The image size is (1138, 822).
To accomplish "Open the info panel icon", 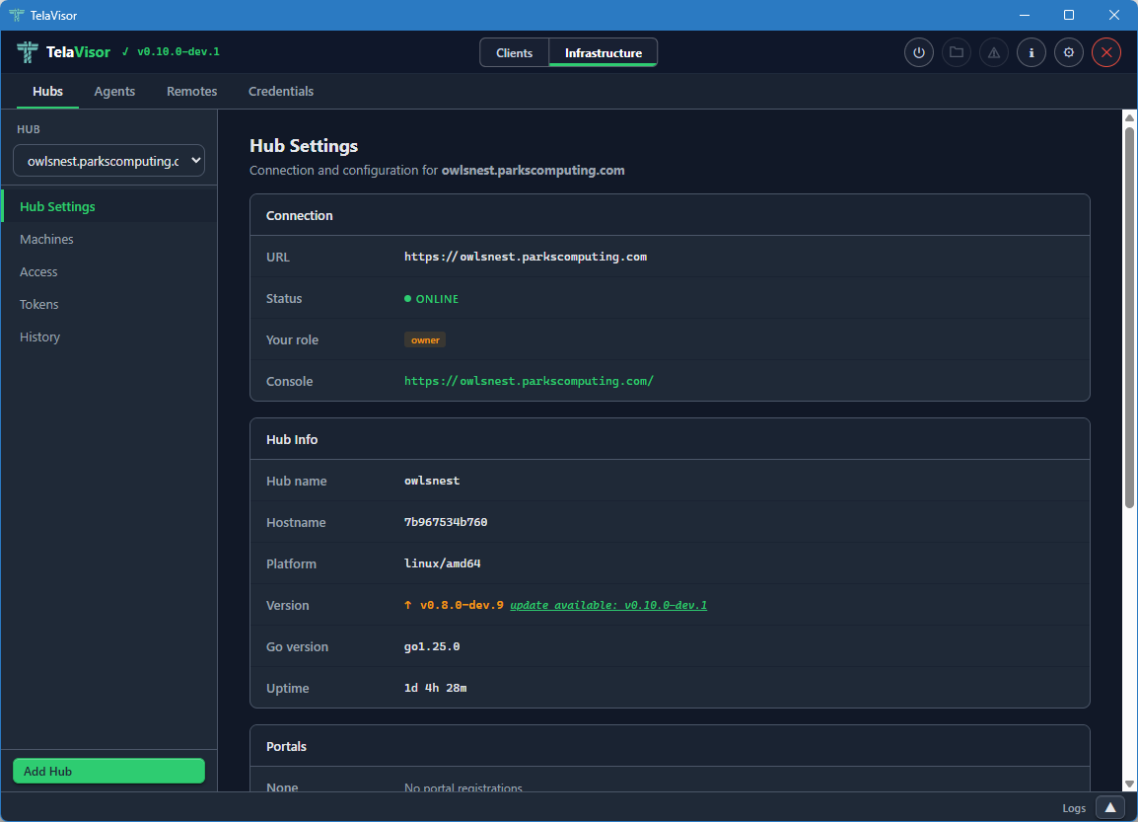I will tap(1031, 52).
